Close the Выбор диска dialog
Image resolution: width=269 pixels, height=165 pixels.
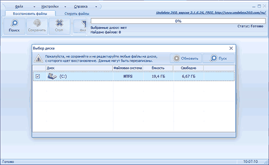[231, 48]
